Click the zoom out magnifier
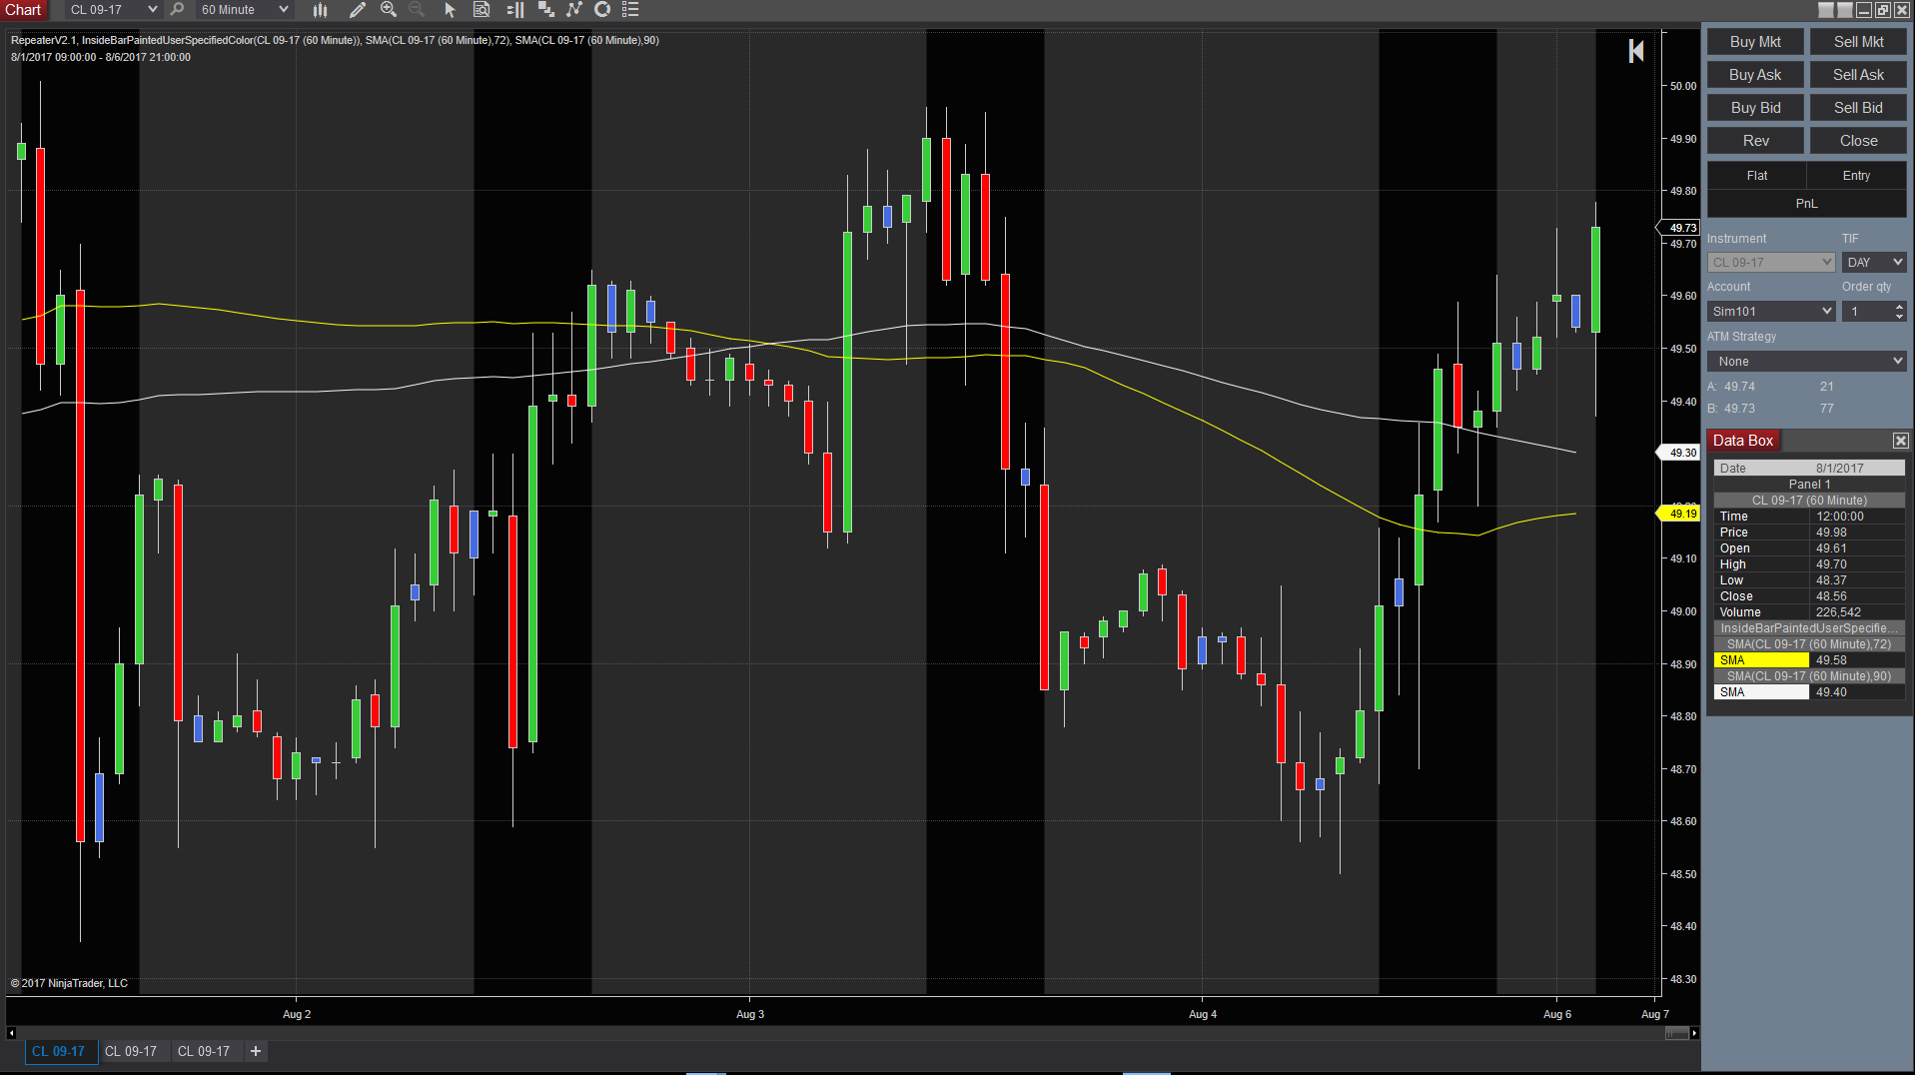 pyautogui.click(x=417, y=10)
